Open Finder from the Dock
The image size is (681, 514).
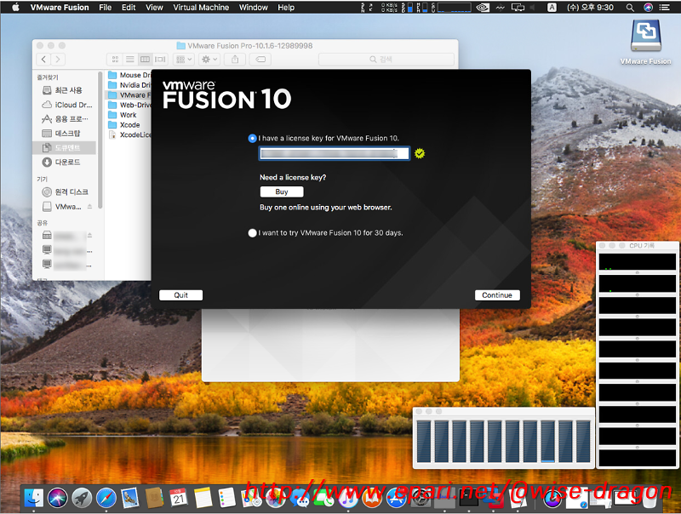pos(33,498)
